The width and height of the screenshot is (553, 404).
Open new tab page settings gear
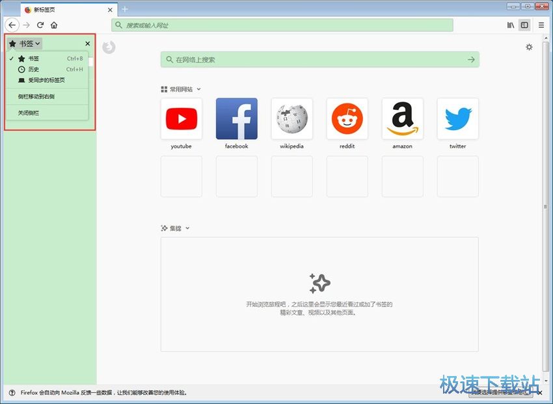(529, 47)
